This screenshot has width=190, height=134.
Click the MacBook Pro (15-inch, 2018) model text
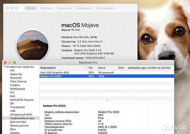79,37
